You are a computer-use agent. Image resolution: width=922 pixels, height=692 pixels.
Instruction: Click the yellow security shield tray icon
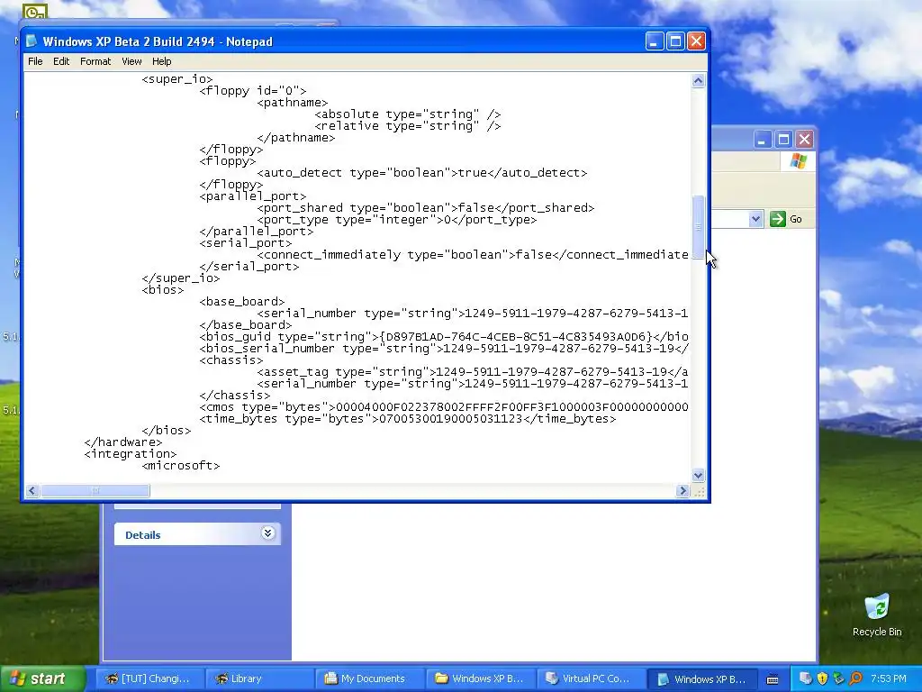(x=823, y=678)
